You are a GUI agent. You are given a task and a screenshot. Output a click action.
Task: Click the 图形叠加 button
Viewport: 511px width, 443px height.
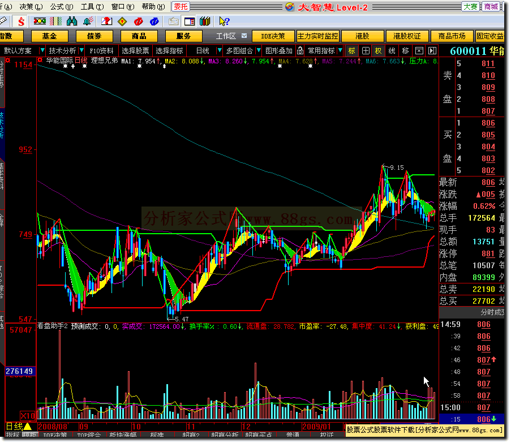279,51
